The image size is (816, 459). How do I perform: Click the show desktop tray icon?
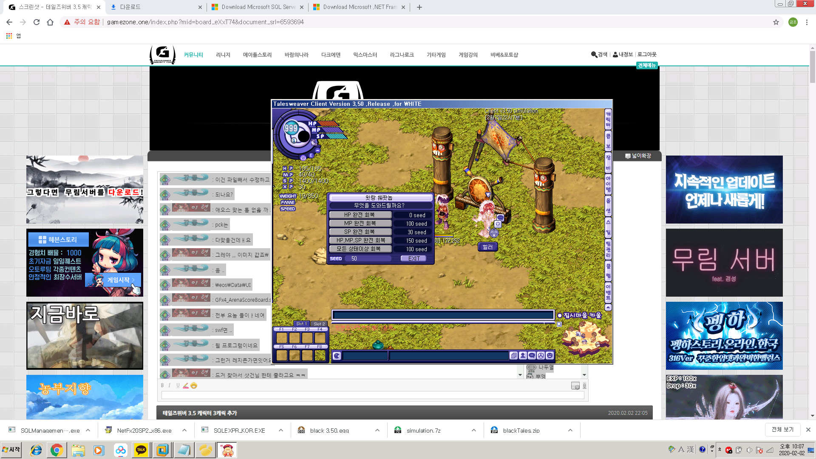pos(811,450)
